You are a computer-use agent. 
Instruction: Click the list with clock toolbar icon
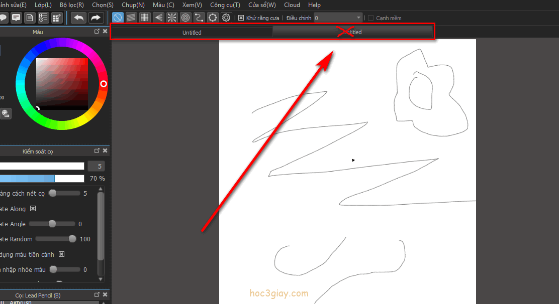(x=44, y=18)
